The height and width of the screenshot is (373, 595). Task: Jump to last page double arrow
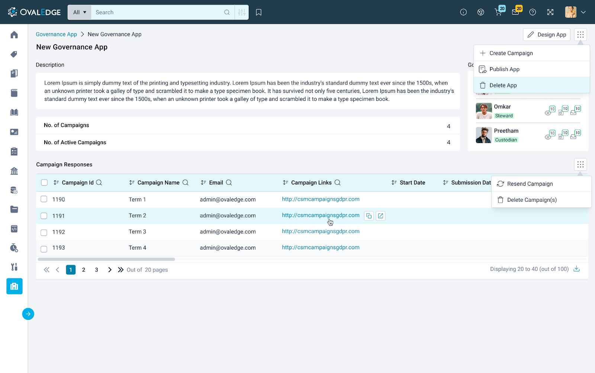click(120, 270)
